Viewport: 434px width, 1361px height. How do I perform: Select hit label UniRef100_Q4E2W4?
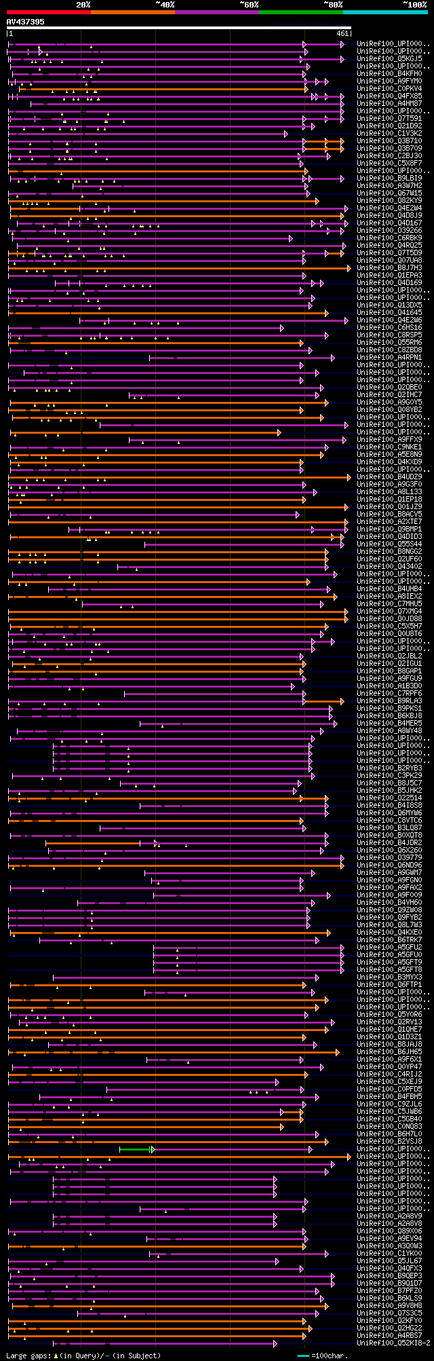tap(391, 208)
